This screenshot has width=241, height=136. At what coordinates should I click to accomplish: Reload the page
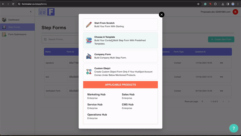click(x=13, y=4)
